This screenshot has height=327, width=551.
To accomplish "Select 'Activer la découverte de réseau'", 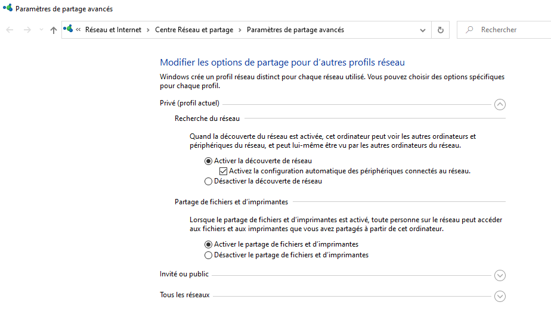I will [258, 161].
